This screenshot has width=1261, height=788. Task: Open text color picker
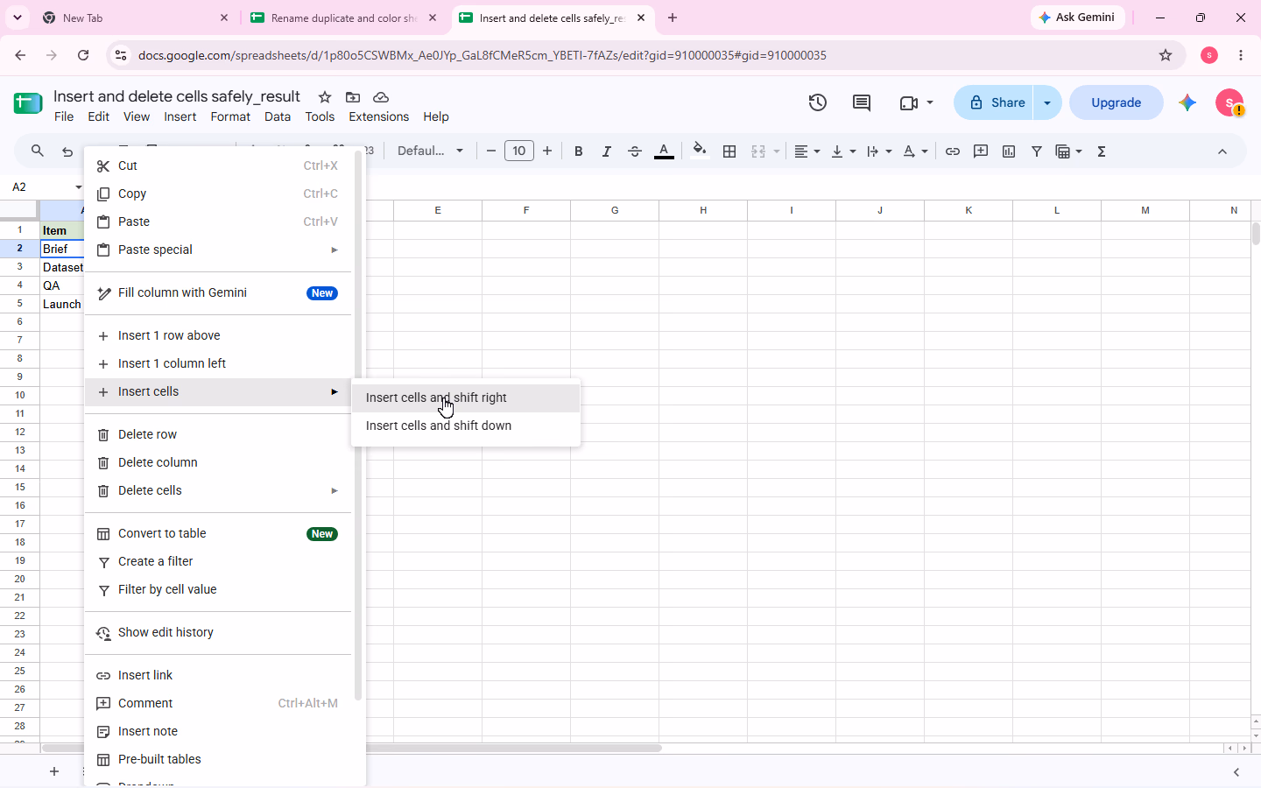pos(664,151)
